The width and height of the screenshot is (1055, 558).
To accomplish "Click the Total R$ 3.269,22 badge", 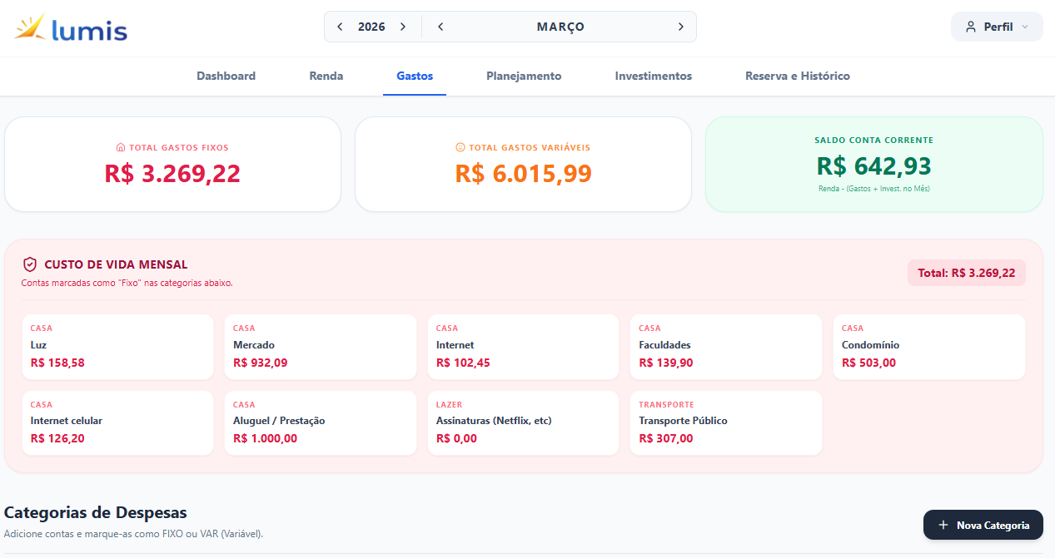I will coord(966,272).
